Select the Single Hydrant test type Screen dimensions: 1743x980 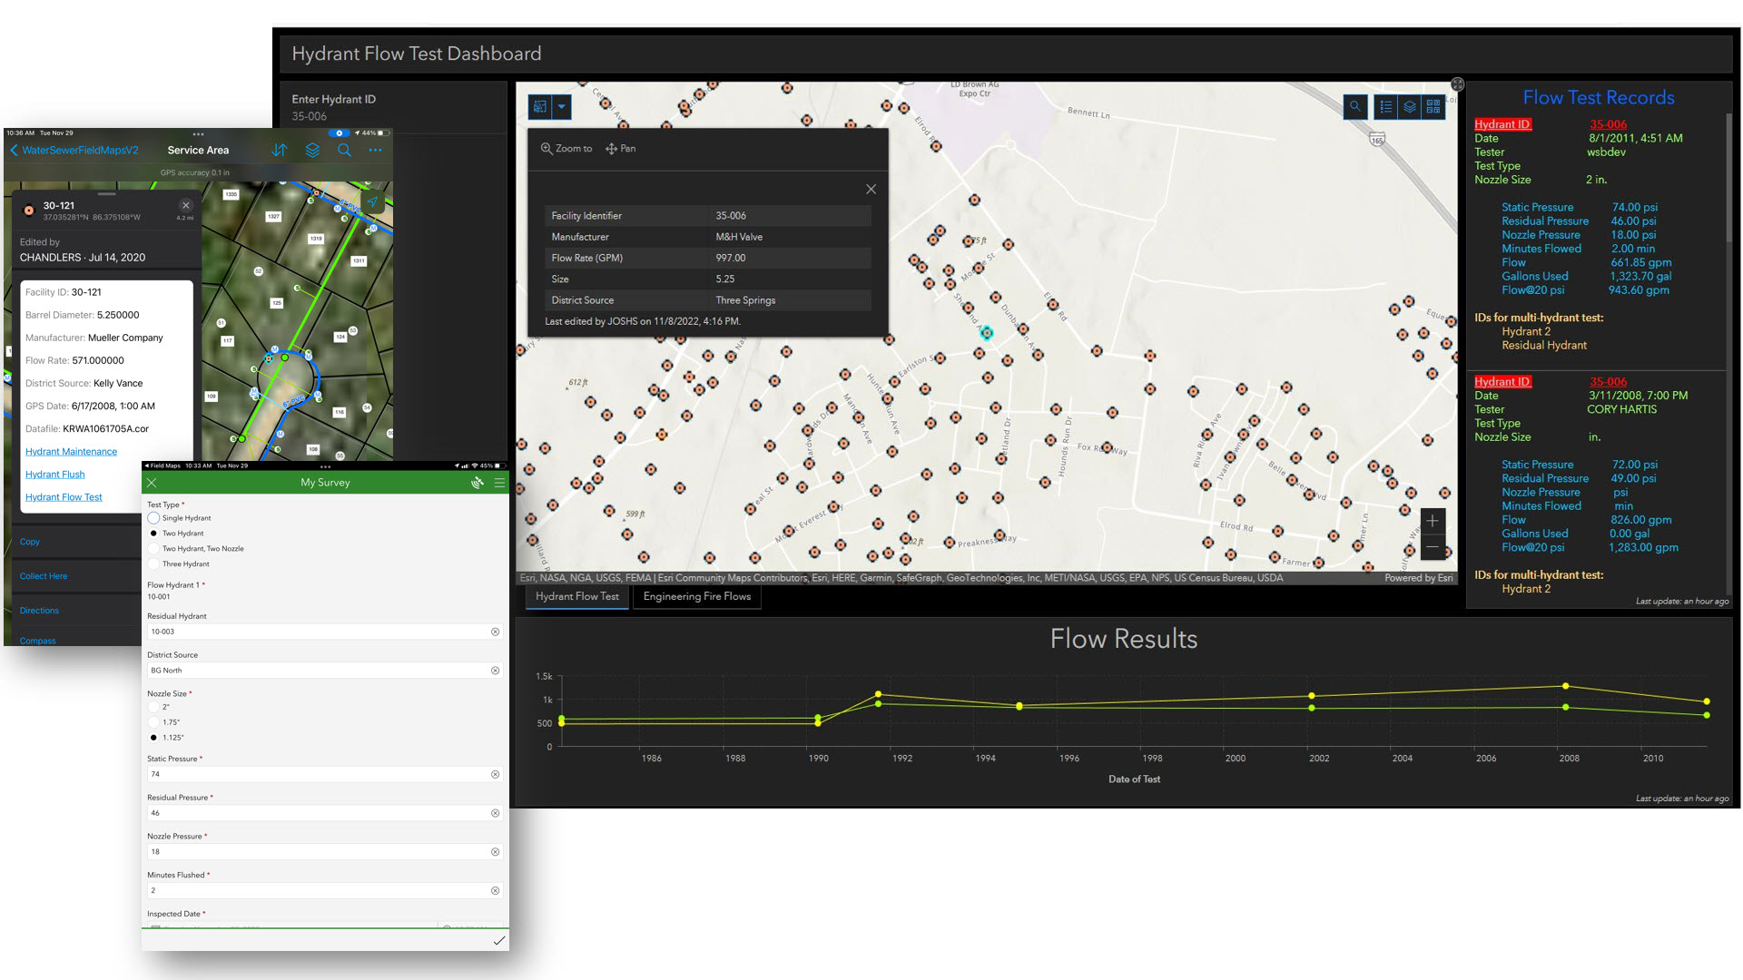pos(153,518)
